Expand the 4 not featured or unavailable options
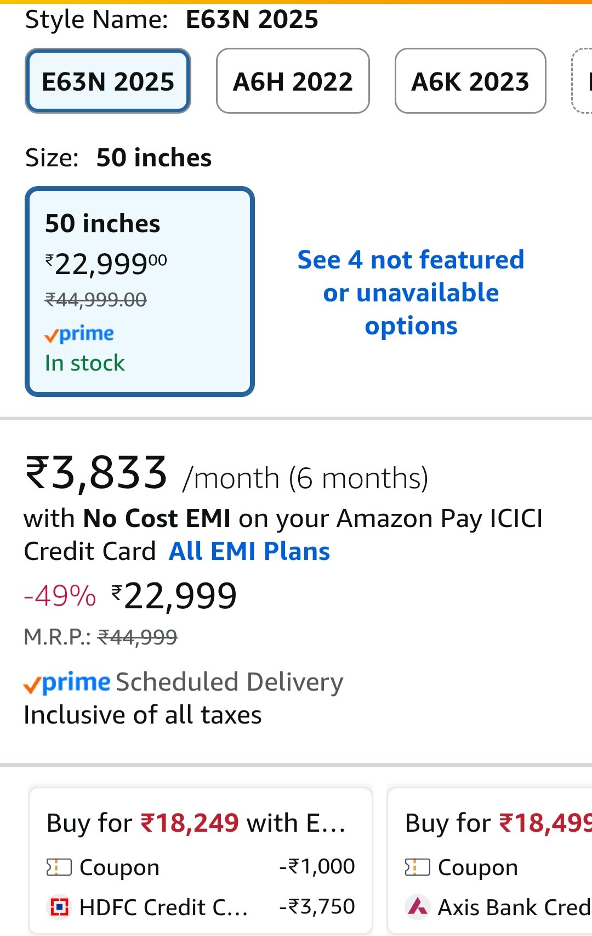This screenshot has width=592, height=936. (x=411, y=293)
